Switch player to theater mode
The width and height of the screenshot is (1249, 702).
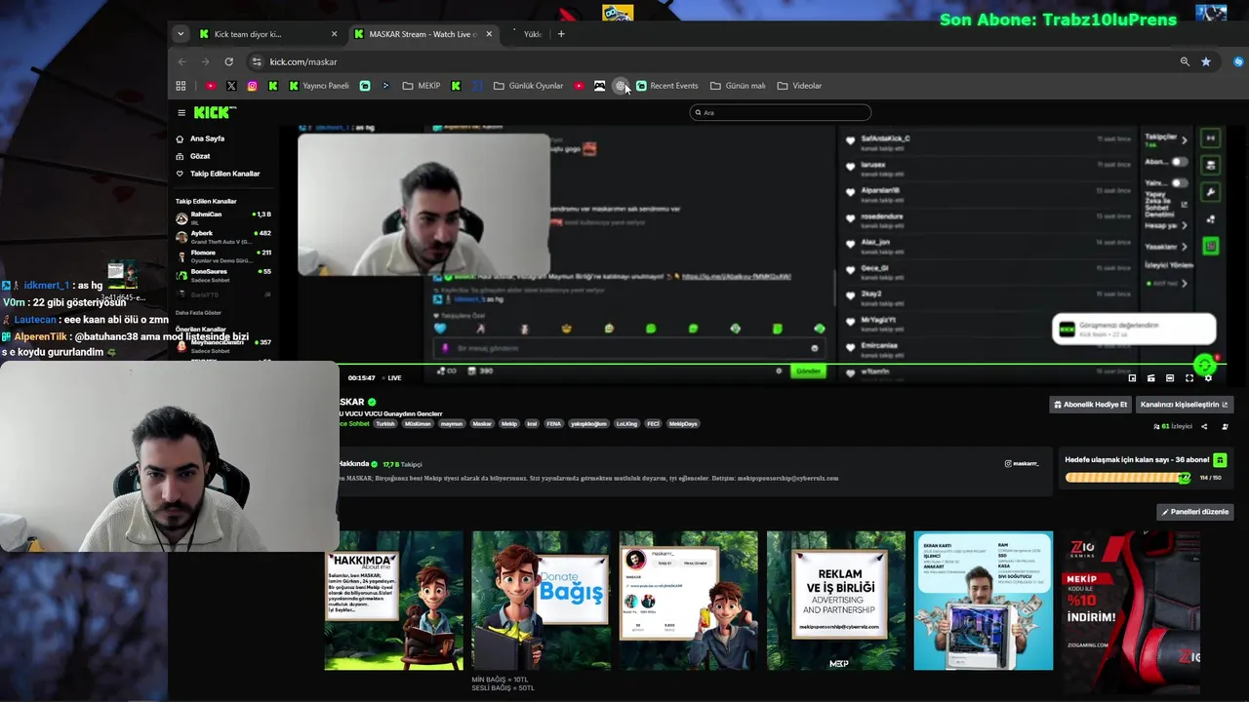[1170, 378]
